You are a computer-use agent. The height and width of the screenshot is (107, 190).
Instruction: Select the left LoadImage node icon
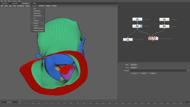[x=137, y=19]
